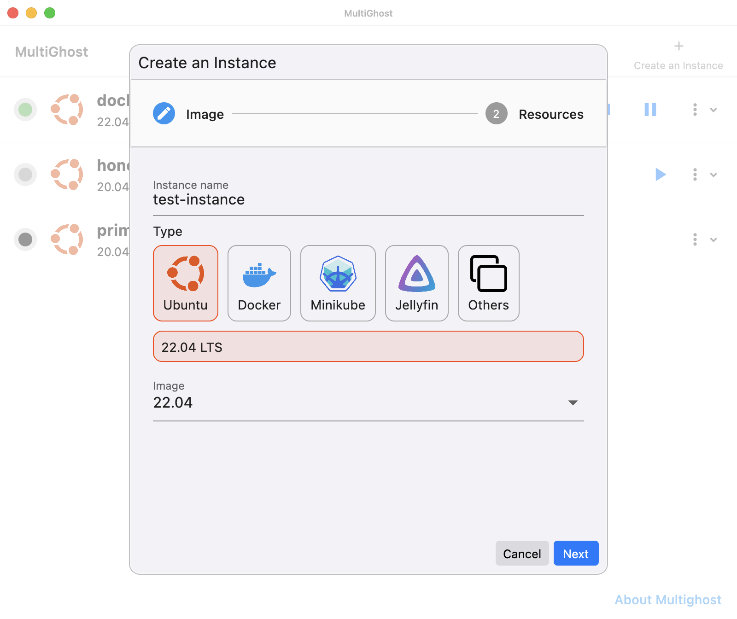This screenshot has width=737, height=619.
Task: Click the dark gray status indicator, third instance
Action: [25, 239]
